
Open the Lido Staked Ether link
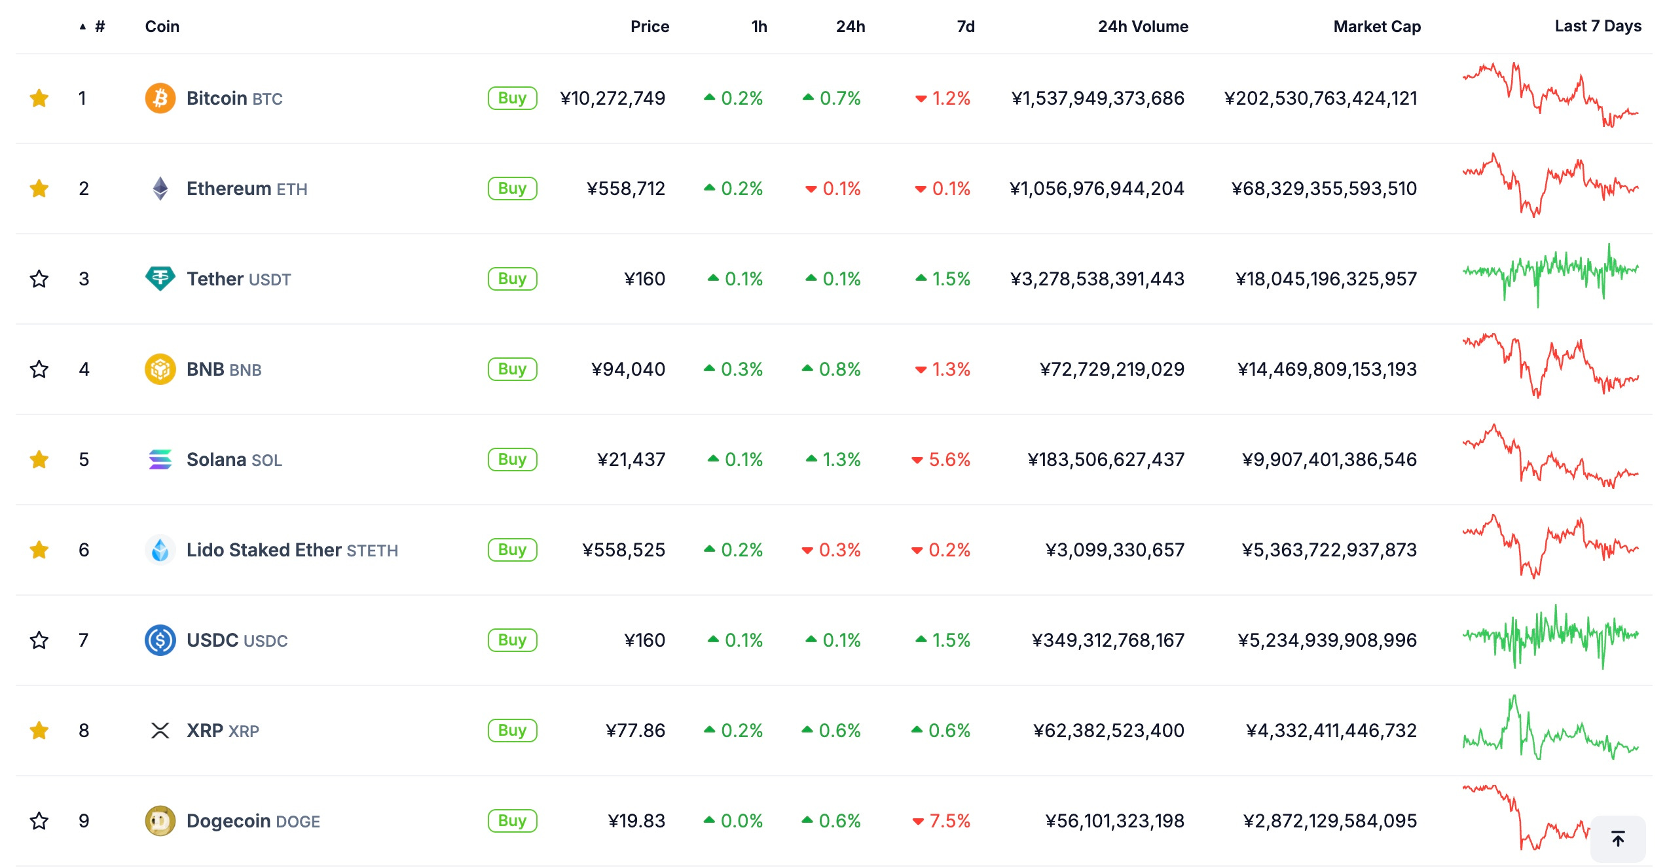click(x=264, y=550)
